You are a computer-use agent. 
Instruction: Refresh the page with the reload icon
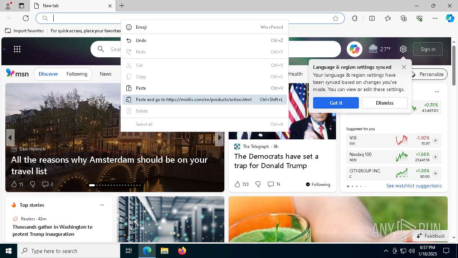26,18
